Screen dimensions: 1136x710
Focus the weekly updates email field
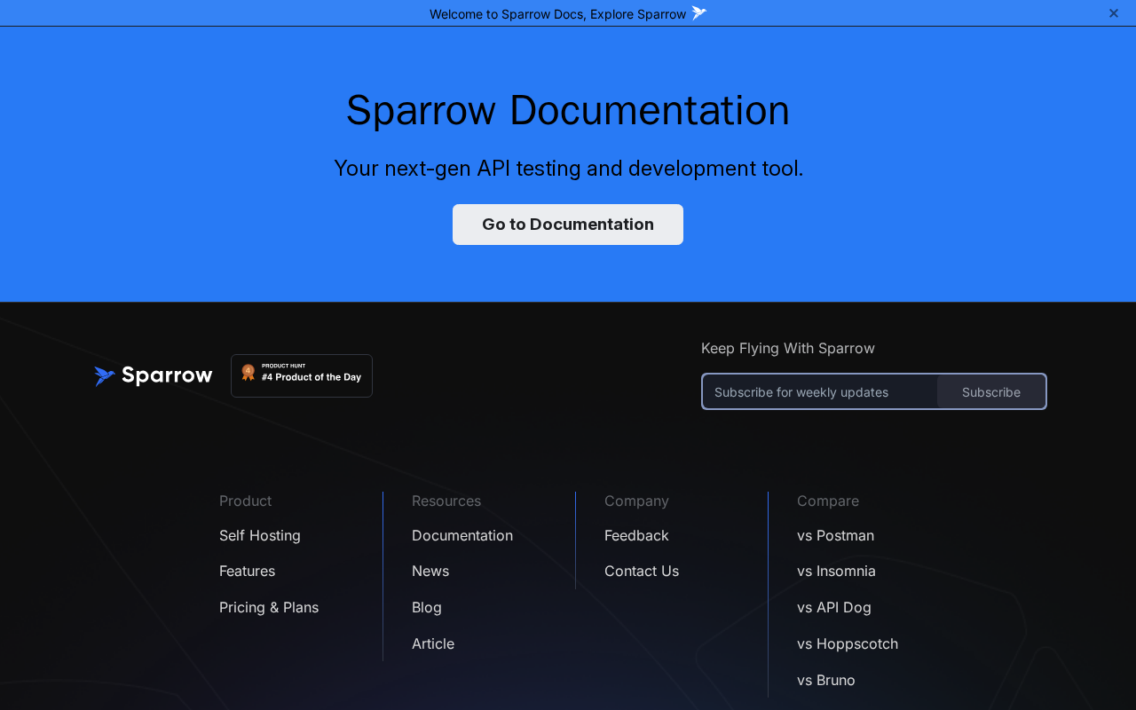coord(819,392)
